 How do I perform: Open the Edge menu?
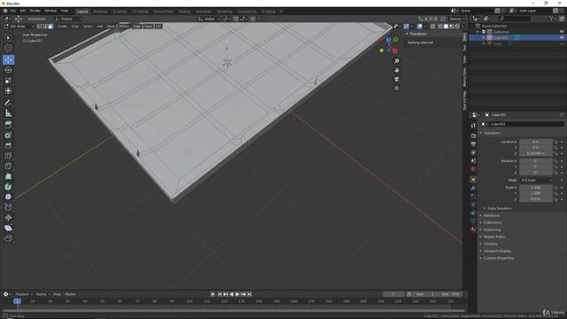tap(136, 27)
